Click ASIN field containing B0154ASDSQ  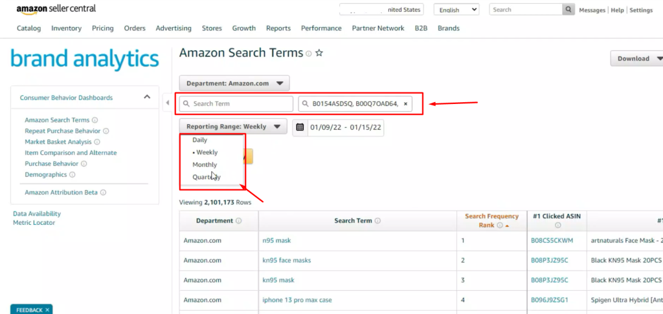pos(355,104)
